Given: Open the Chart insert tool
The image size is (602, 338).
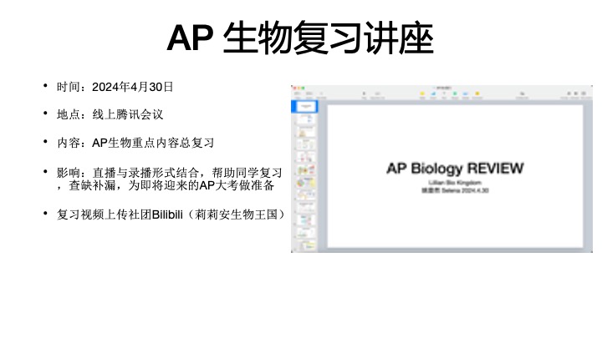Looking at the screenshot, I should pyautogui.click(x=434, y=94).
